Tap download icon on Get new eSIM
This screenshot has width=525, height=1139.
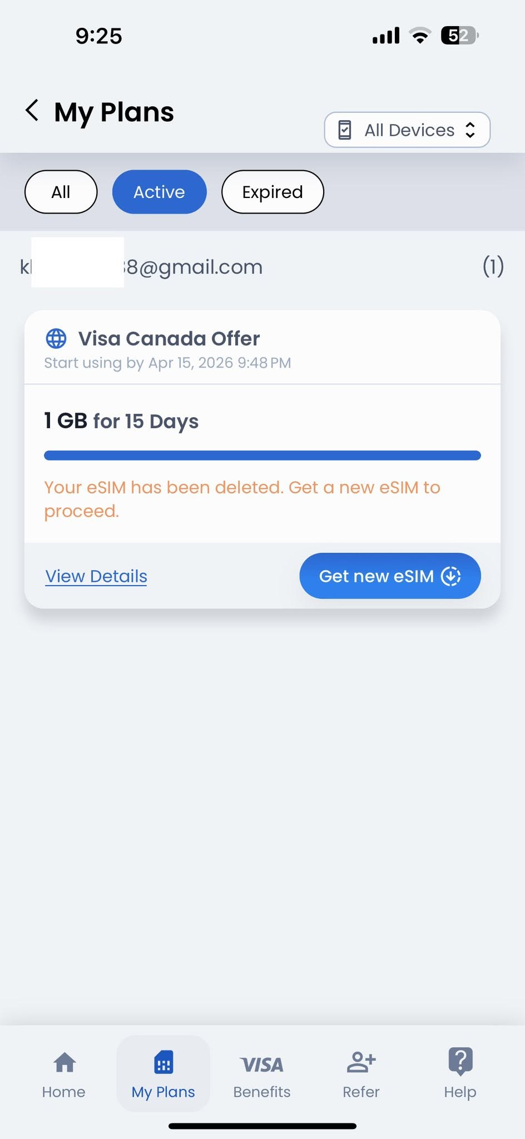tap(451, 576)
